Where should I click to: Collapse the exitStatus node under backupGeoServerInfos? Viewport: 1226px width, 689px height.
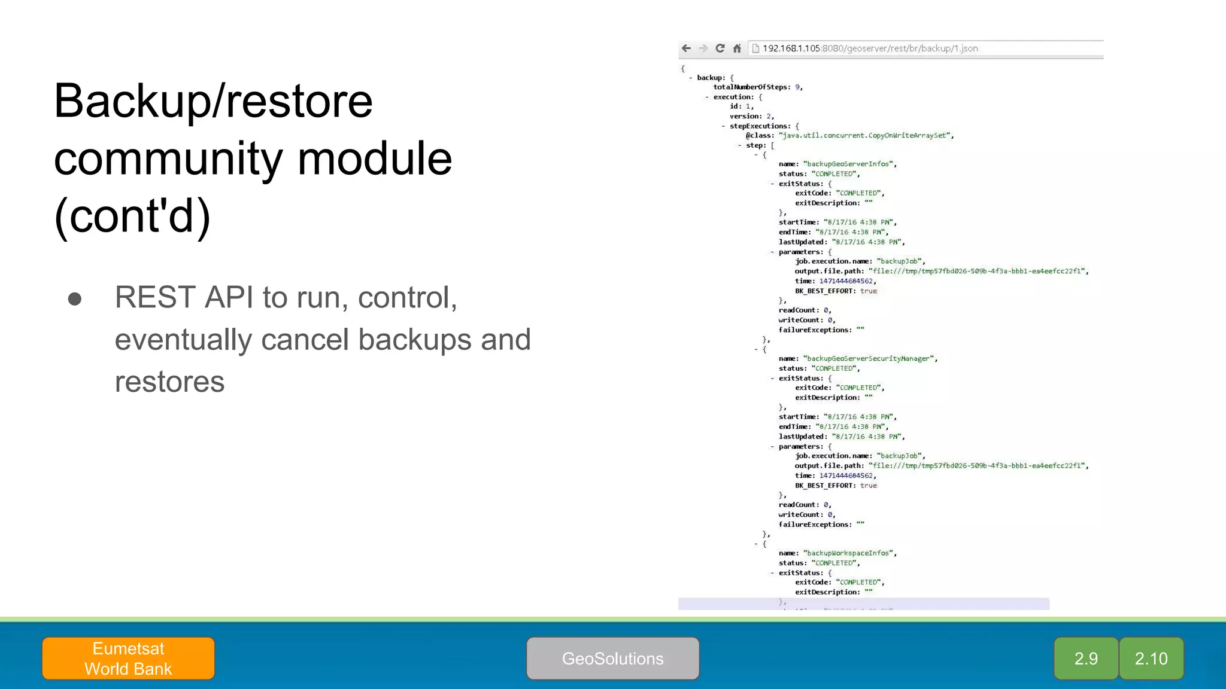(772, 184)
